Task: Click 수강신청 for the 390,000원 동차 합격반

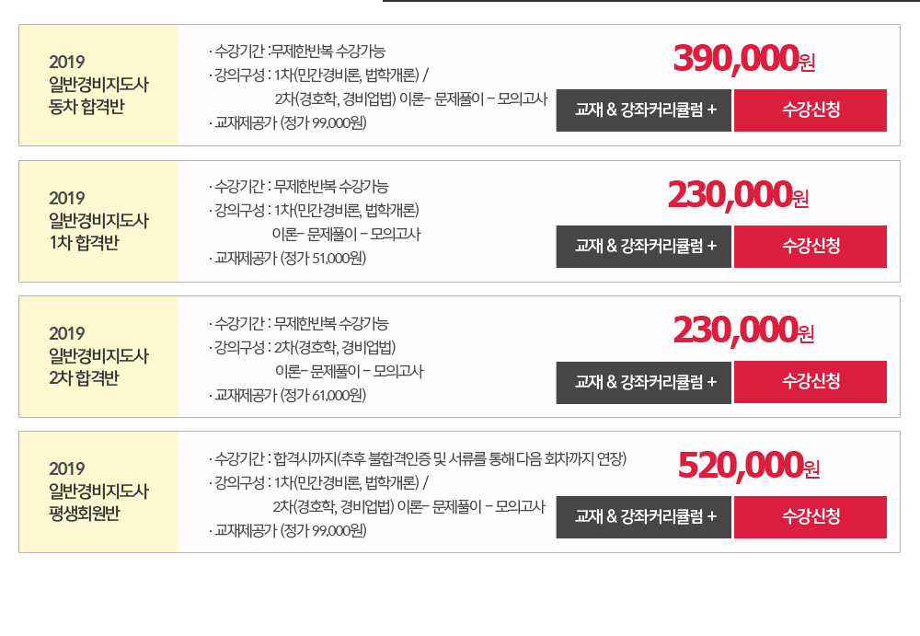Action: (810, 110)
